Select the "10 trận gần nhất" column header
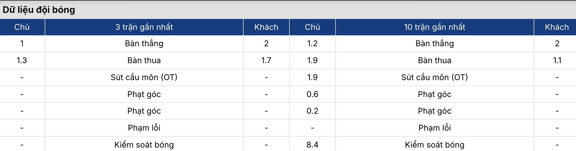 [435, 27]
